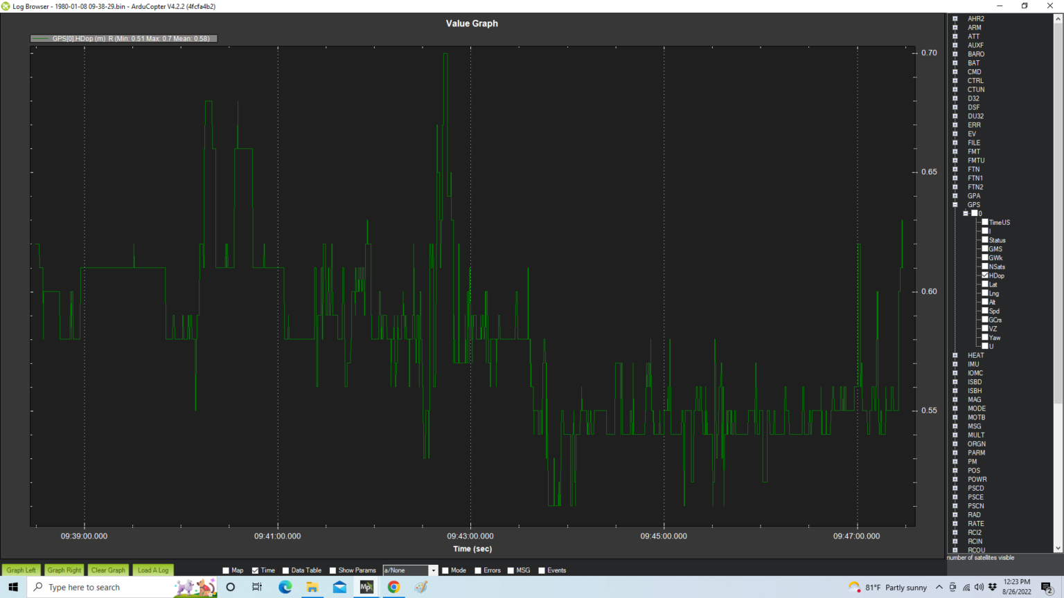1064x598 pixels.
Task: Open the a/None dropdown list
Action: (433, 570)
